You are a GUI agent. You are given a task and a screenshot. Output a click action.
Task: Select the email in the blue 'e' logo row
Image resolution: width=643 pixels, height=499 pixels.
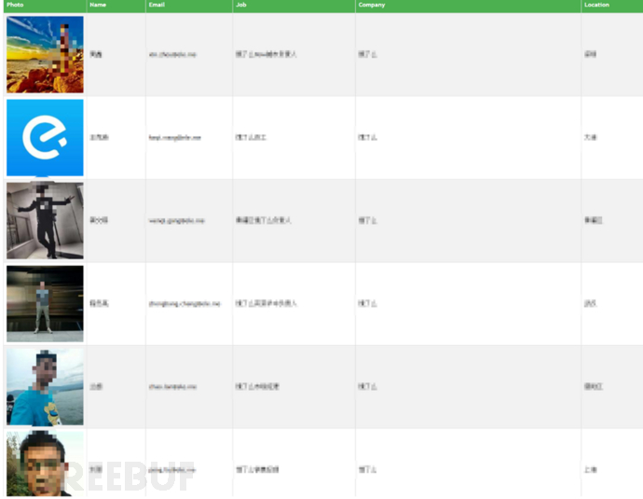point(174,137)
